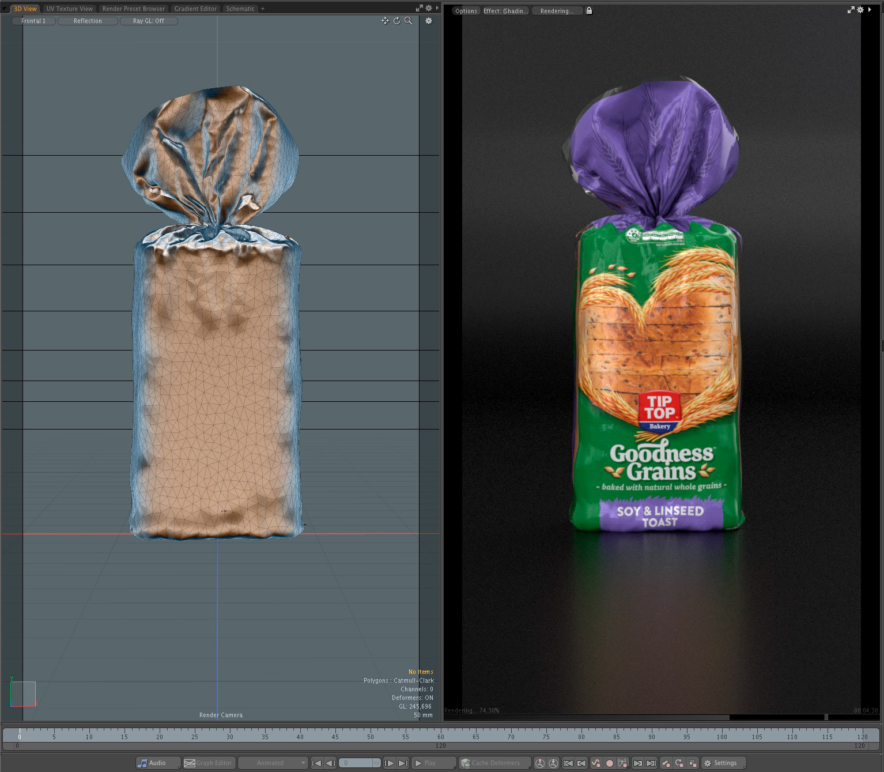Screen dimensions: 884x772
Task: Open the Schematic tab
Action: tap(240, 9)
